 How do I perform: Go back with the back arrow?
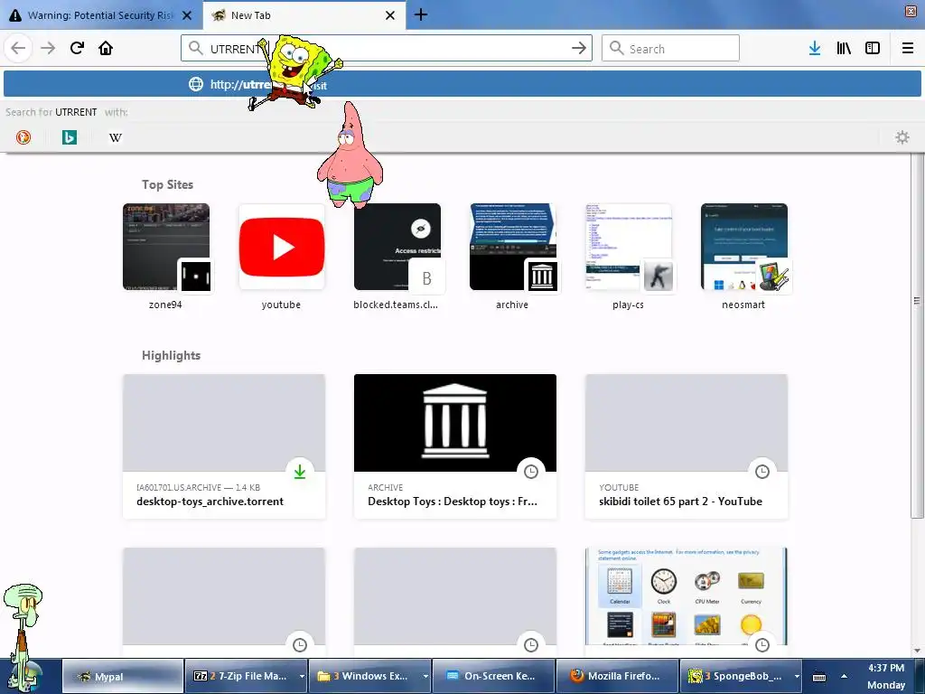point(18,48)
